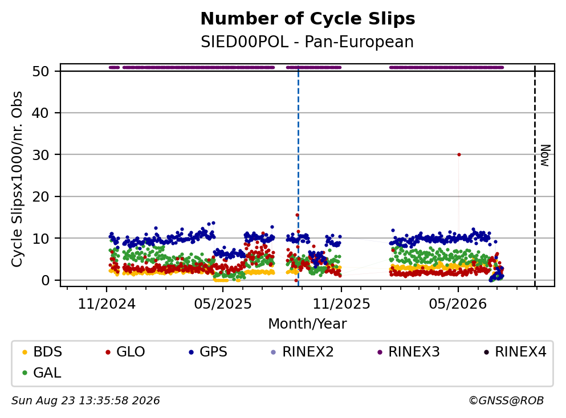The image size is (566, 418).
Task: Click the y-axis label 'Cycle Slipsx1000/nr. Obs'
Action: click(17, 179)
